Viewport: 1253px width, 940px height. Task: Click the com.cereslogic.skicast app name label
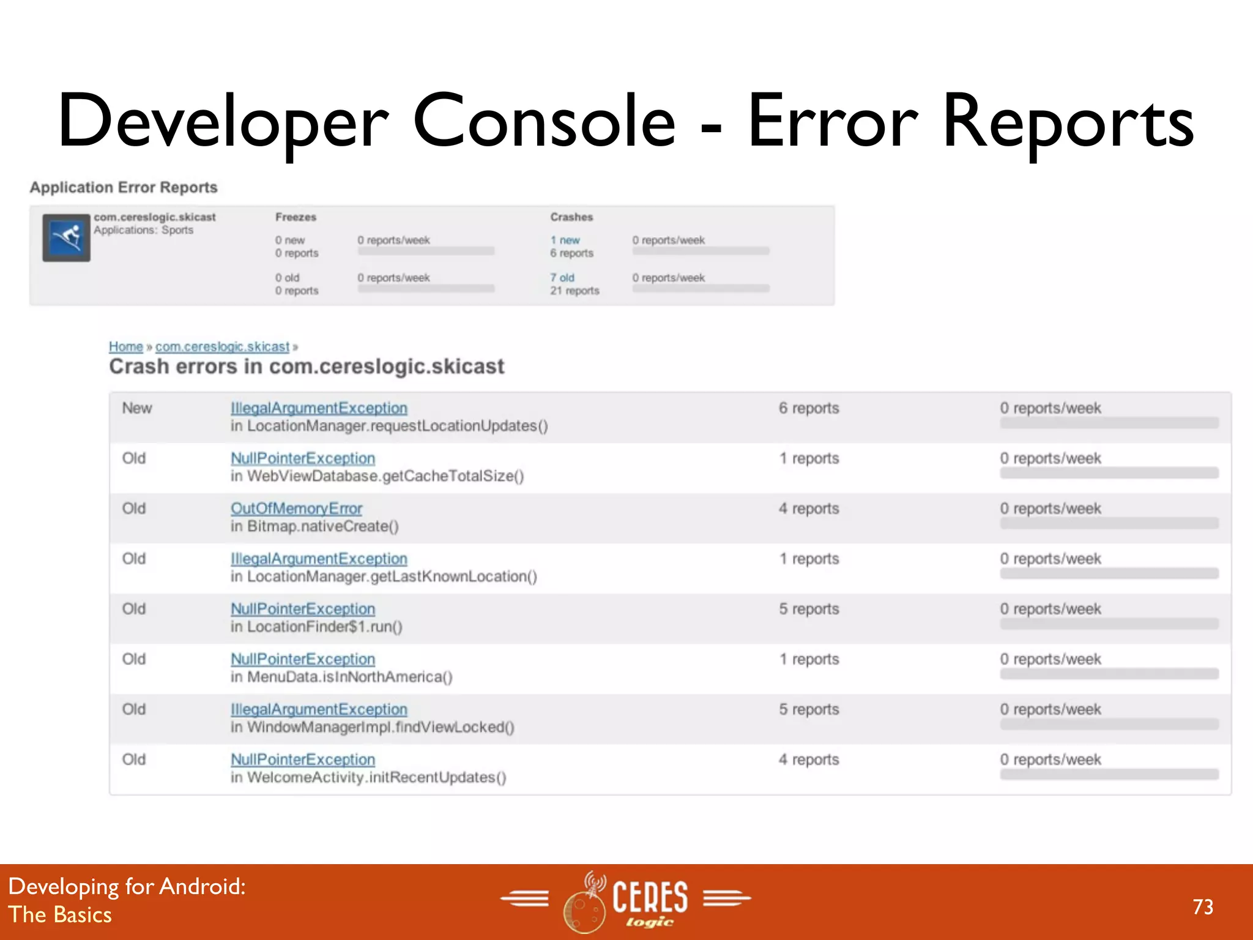click(154, 217)
